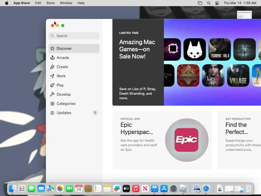Screen dimensions: 261x196
Task: Browse app Categories
Action: (x=74, y=104)
